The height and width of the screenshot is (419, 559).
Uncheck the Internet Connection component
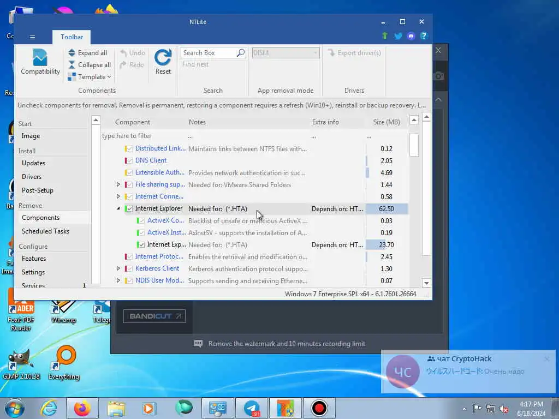pos(129,196)
